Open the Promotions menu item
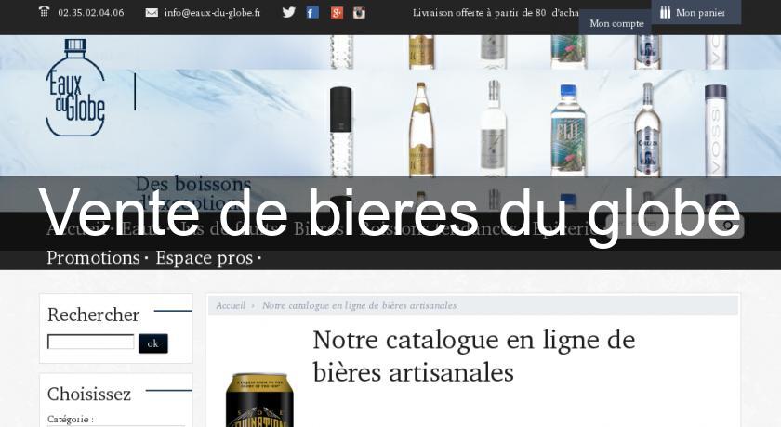Image resolution: width=781 pixels, height=427 pixels. pyautogui.click(x=93, y=257)
